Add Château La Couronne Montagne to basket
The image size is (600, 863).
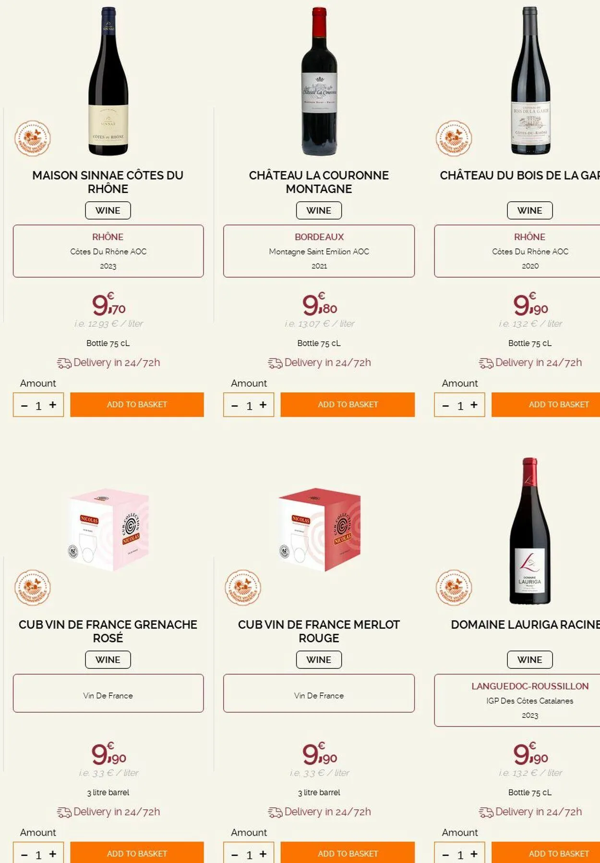click(348, 404)
